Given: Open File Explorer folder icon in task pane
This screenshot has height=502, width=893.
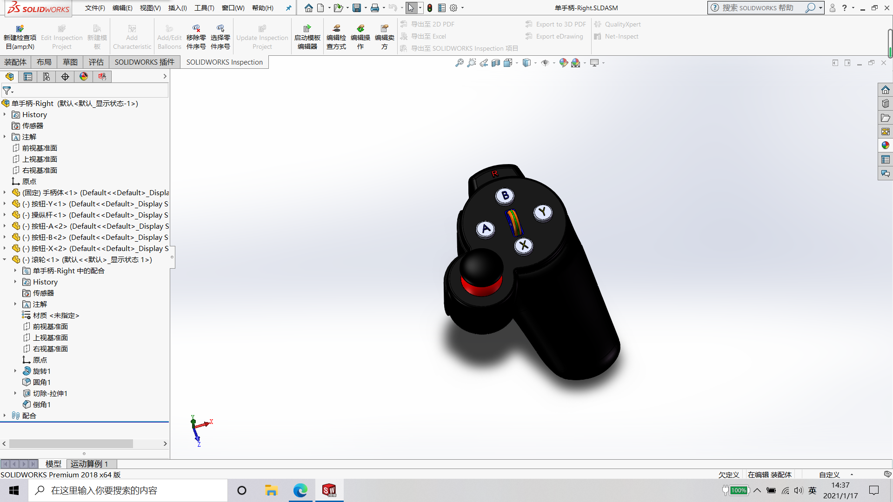Looking at the screenshot, I should tap(886, 118).
